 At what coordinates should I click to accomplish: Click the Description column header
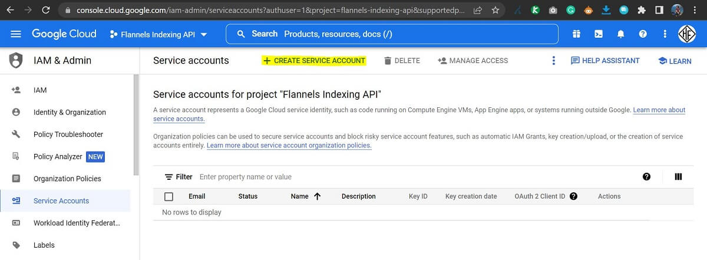pos(358,196)
